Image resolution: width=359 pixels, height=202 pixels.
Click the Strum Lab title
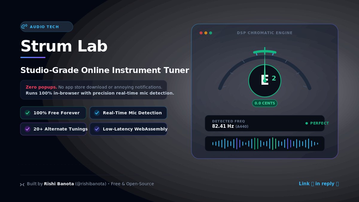[x=64, y=46]
